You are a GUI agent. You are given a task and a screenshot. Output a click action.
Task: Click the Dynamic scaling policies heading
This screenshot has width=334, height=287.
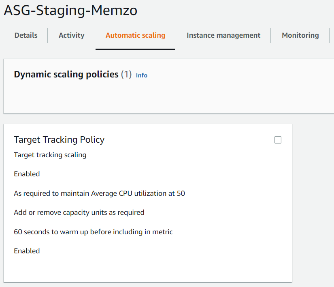[66, 75]
